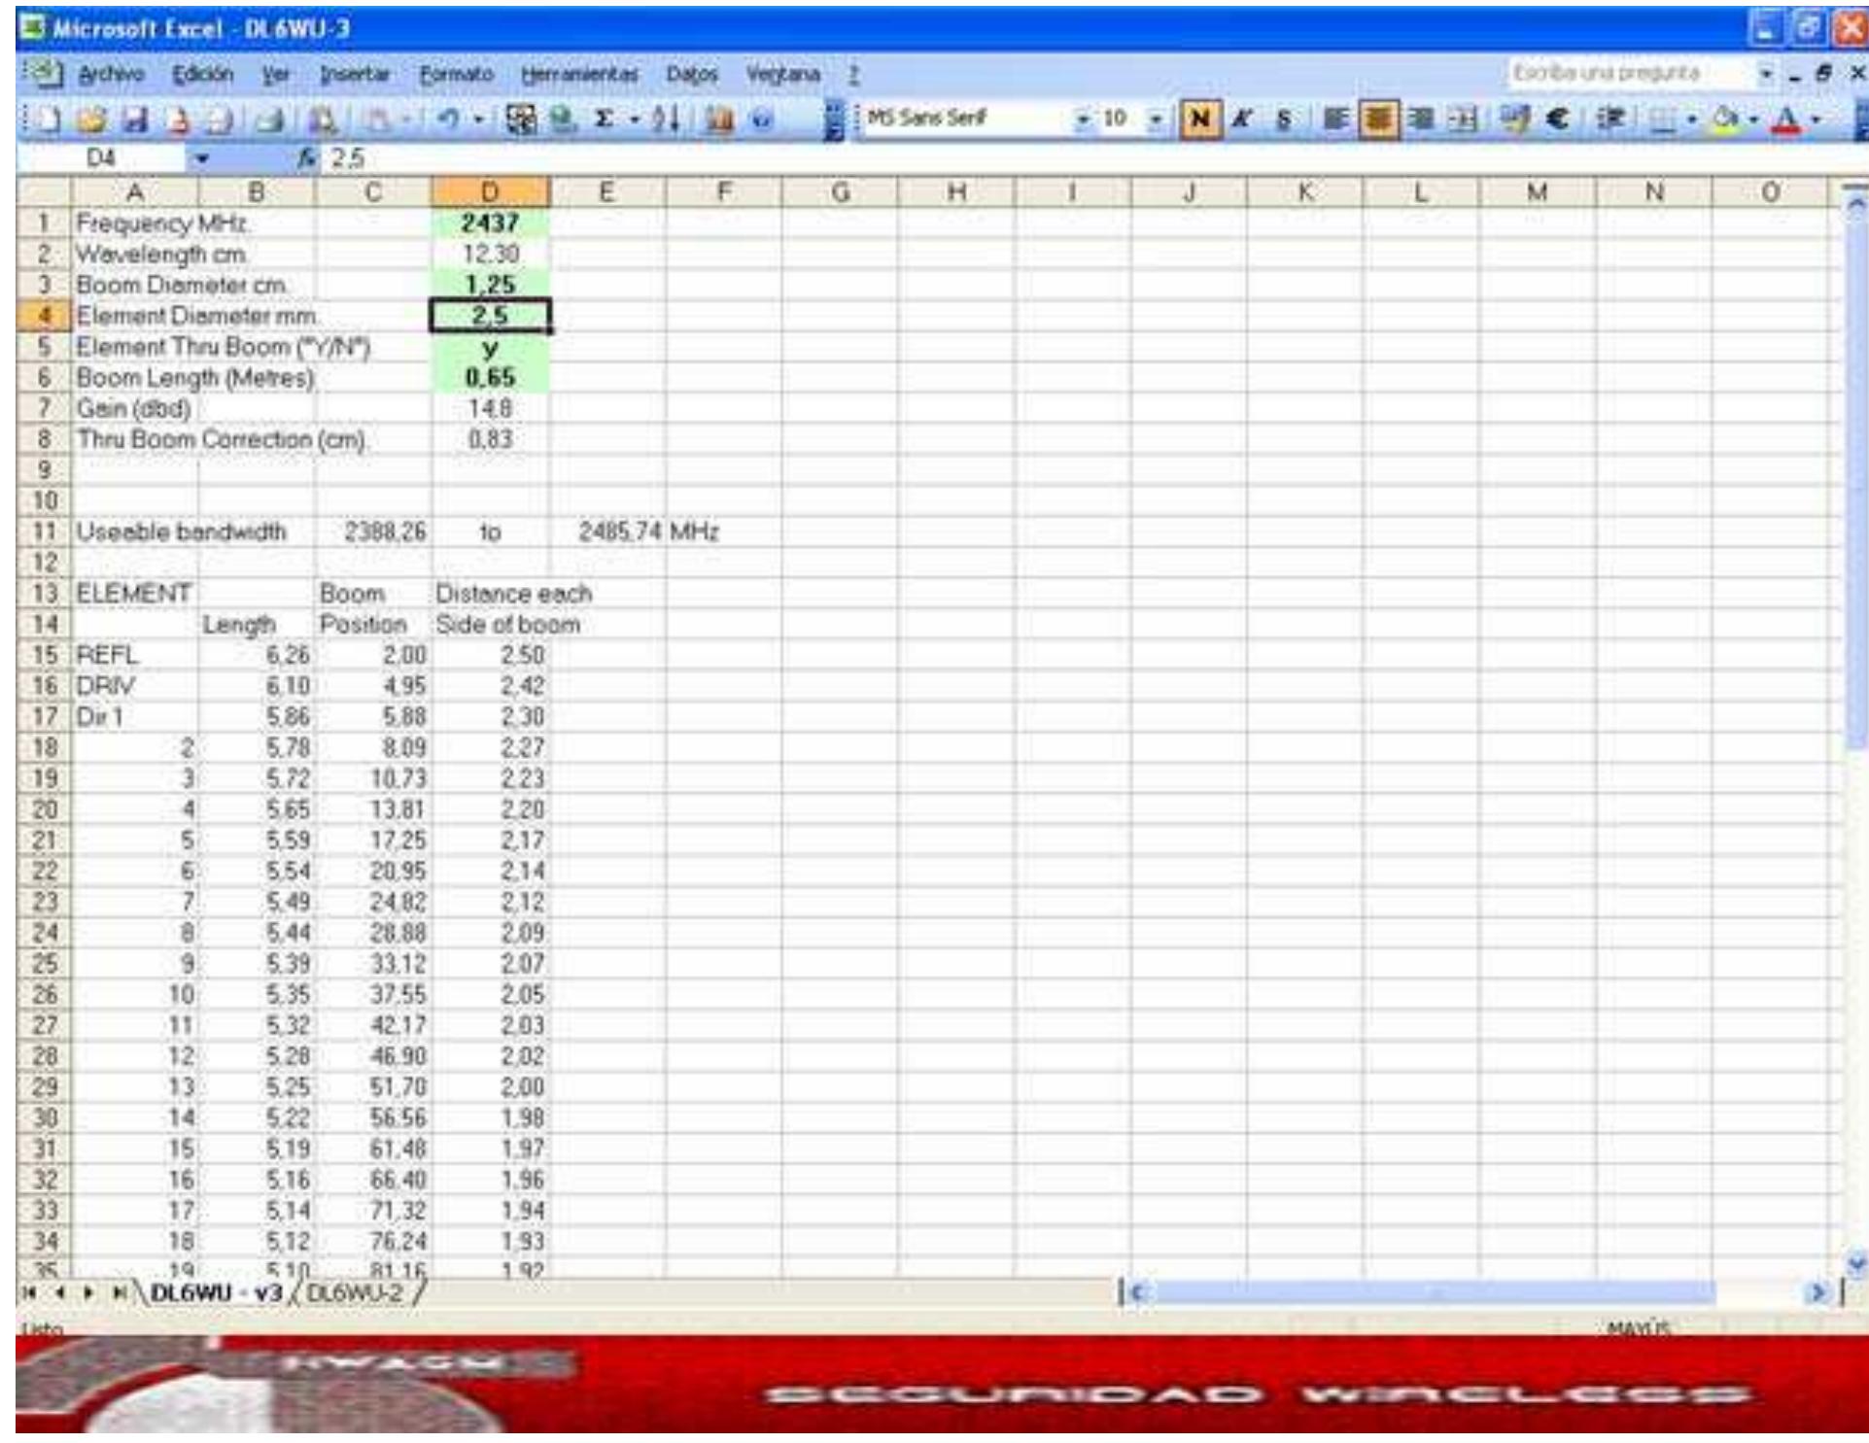The height and width of the screenshot is (1443, 1869).
Task: Click the 'Escriba una pregunta' help box
Action: click(1606, 73)
